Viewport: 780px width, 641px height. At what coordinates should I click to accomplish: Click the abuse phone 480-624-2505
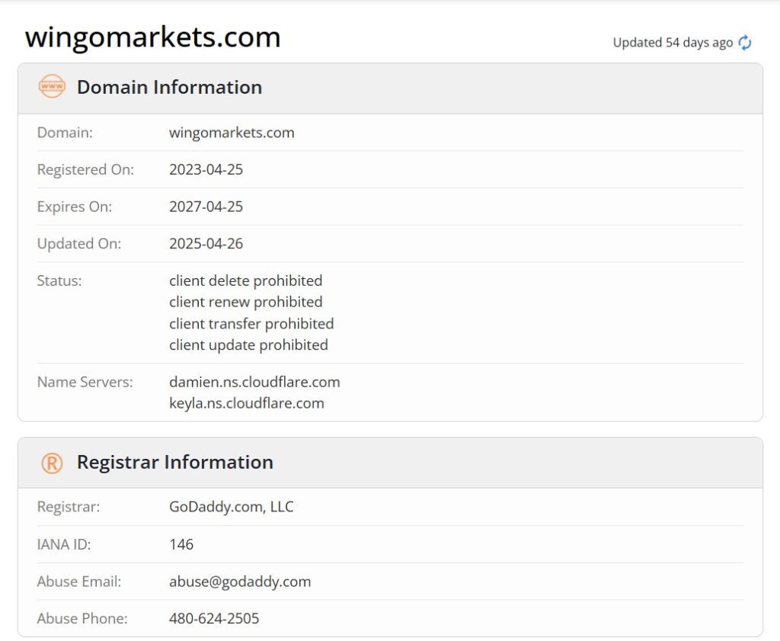click(214, 618)
